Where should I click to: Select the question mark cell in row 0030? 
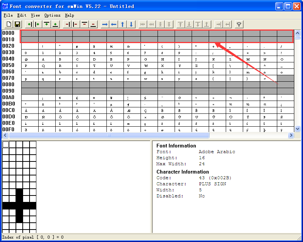286,53
